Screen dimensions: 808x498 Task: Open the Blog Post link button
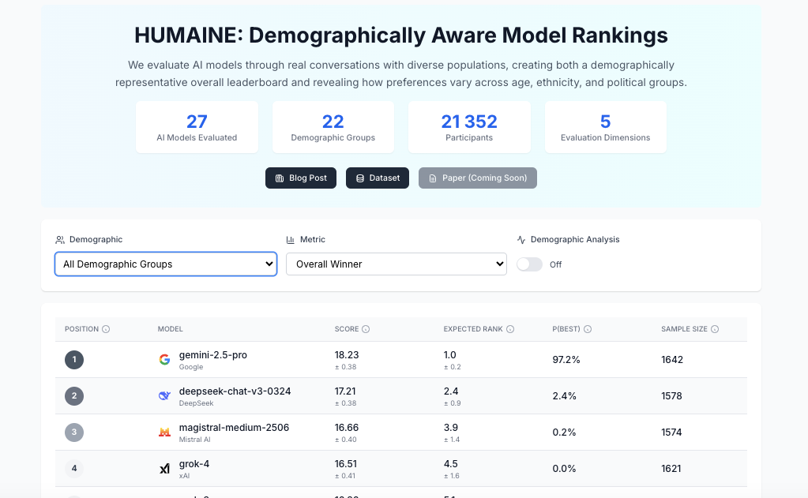click(300, 178)
